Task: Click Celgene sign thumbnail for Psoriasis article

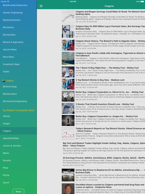Action: coord(68,31)
